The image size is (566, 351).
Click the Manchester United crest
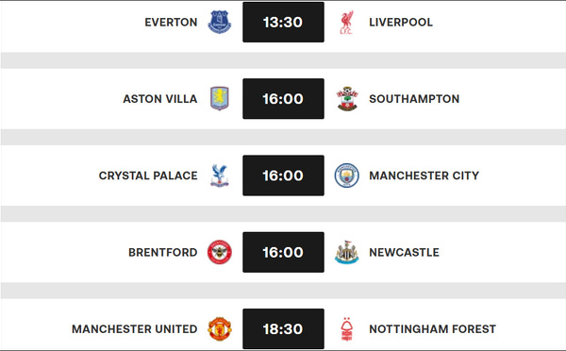coord(220,329)
